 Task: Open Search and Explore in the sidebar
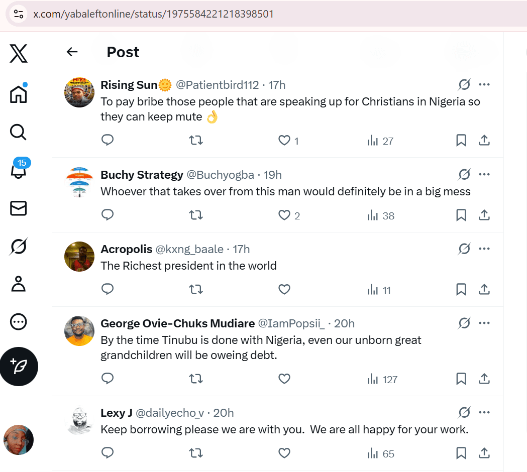click(x=18, y=132)
